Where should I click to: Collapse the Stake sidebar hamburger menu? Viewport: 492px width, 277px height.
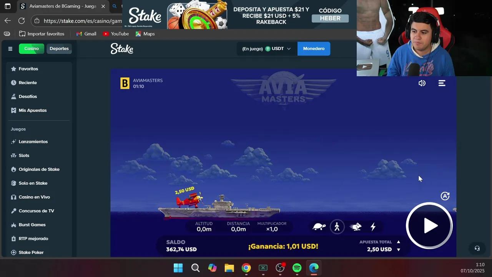(x=10, y=49)
